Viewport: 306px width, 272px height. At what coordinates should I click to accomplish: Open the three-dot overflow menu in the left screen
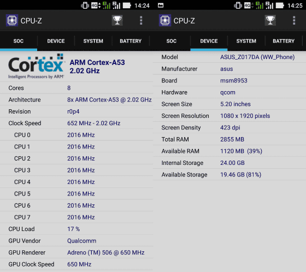coord(141,20)
